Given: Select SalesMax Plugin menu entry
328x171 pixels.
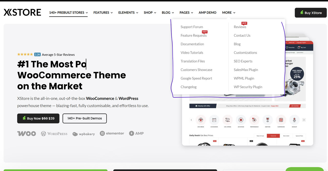Looking at the screenshot, I should tap(246, 70).
